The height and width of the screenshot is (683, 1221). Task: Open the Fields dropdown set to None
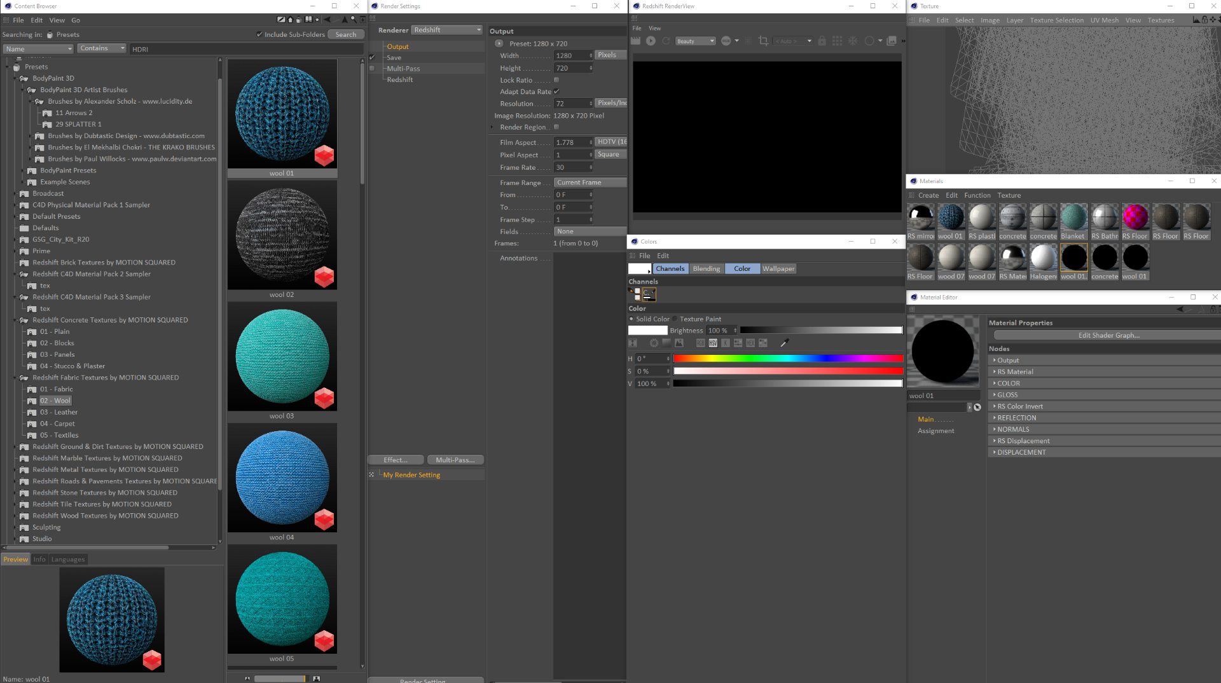coord(590,231)
